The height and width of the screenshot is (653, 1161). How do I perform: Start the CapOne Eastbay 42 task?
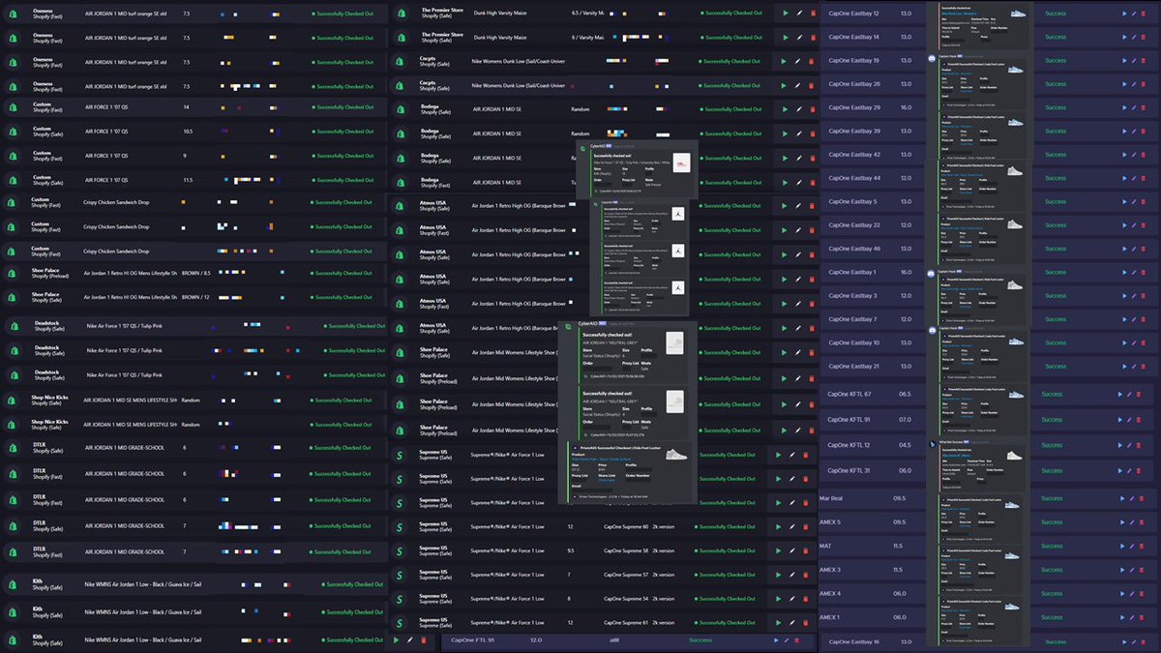pos(1123,155)
